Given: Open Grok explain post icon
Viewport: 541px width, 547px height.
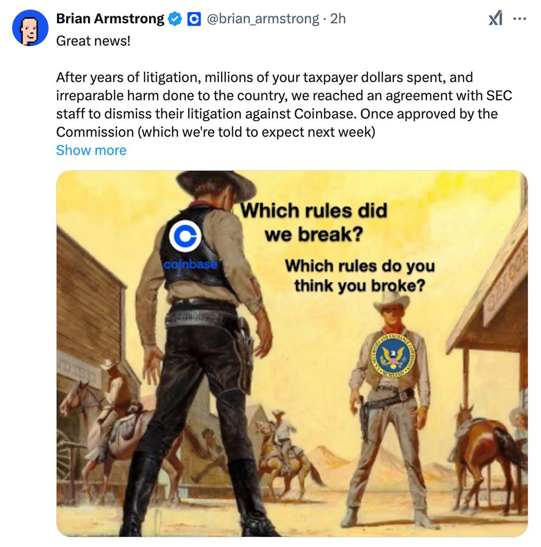Looking at the screenshot, I should pyautogui.click(x=495, y=19).
